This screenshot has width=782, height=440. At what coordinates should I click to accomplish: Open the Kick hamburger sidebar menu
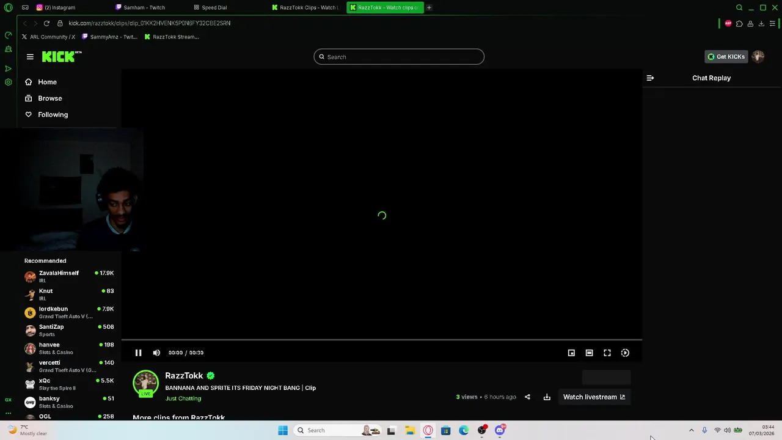(30, 57)
